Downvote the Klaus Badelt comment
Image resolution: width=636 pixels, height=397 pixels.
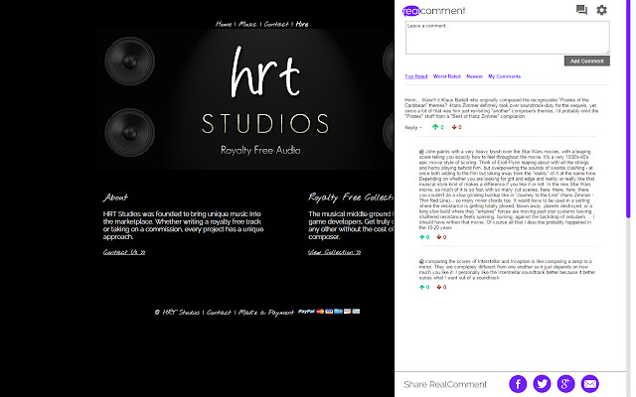(x=454, y=127)
